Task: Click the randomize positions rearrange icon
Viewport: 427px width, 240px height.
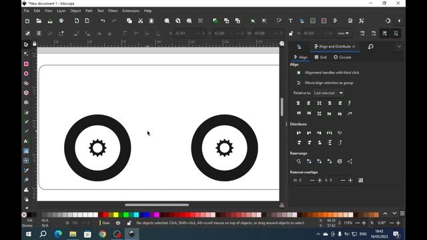Action: pyautogui.click(x=340, y=161)
